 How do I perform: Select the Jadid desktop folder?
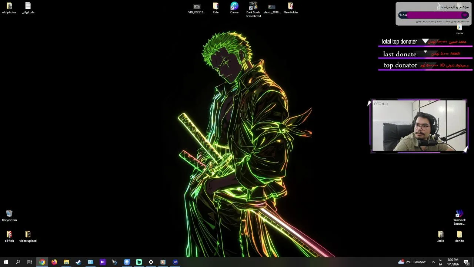441,237
